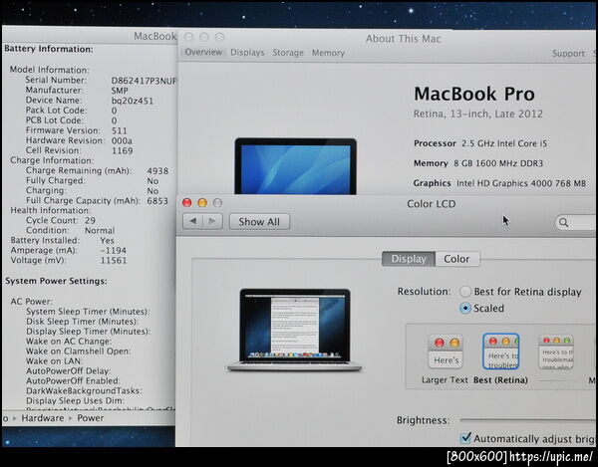Click the Amperage value -1194
This screenshot has height=467, width=598.
click(114, 251)
